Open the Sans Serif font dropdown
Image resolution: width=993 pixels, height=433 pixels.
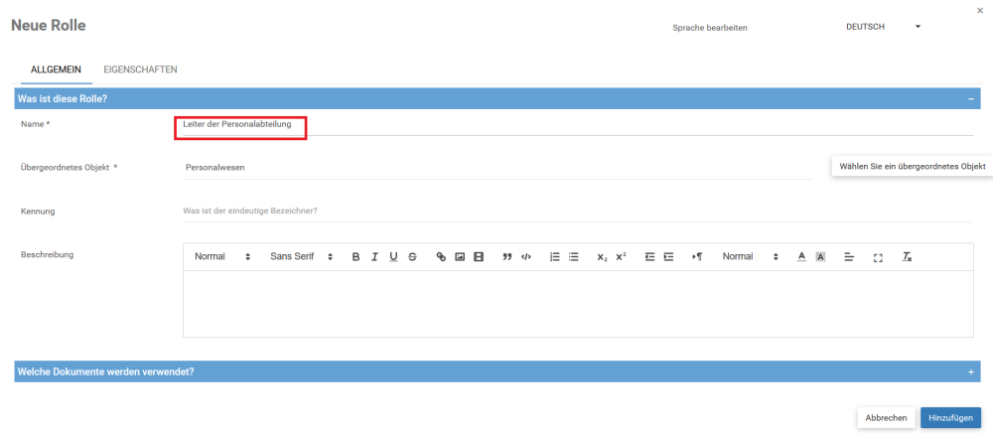coord(302,257)
